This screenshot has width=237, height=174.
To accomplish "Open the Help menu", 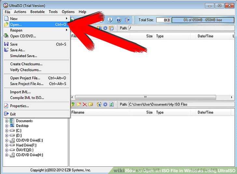I will coord(82,12).
